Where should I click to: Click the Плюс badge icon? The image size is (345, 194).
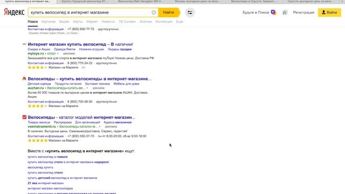coord(273,12)
